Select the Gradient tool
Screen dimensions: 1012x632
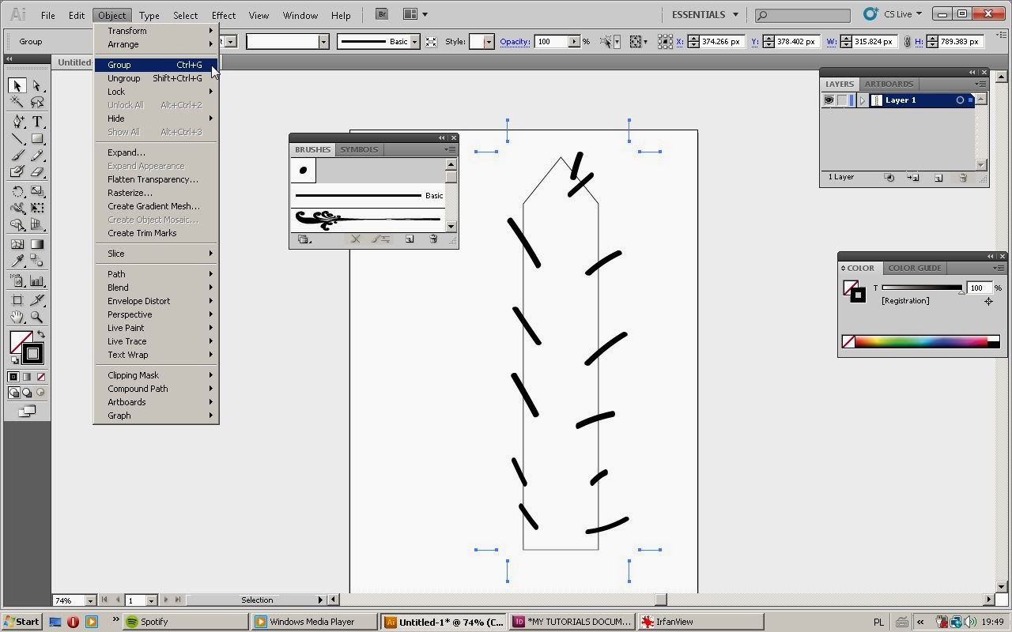37,244
